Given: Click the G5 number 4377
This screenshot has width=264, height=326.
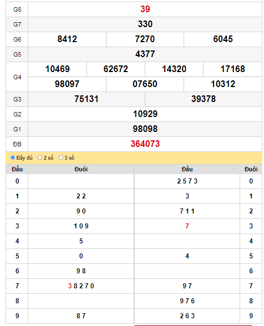Looking at the screenshot, I should (145, 54).
